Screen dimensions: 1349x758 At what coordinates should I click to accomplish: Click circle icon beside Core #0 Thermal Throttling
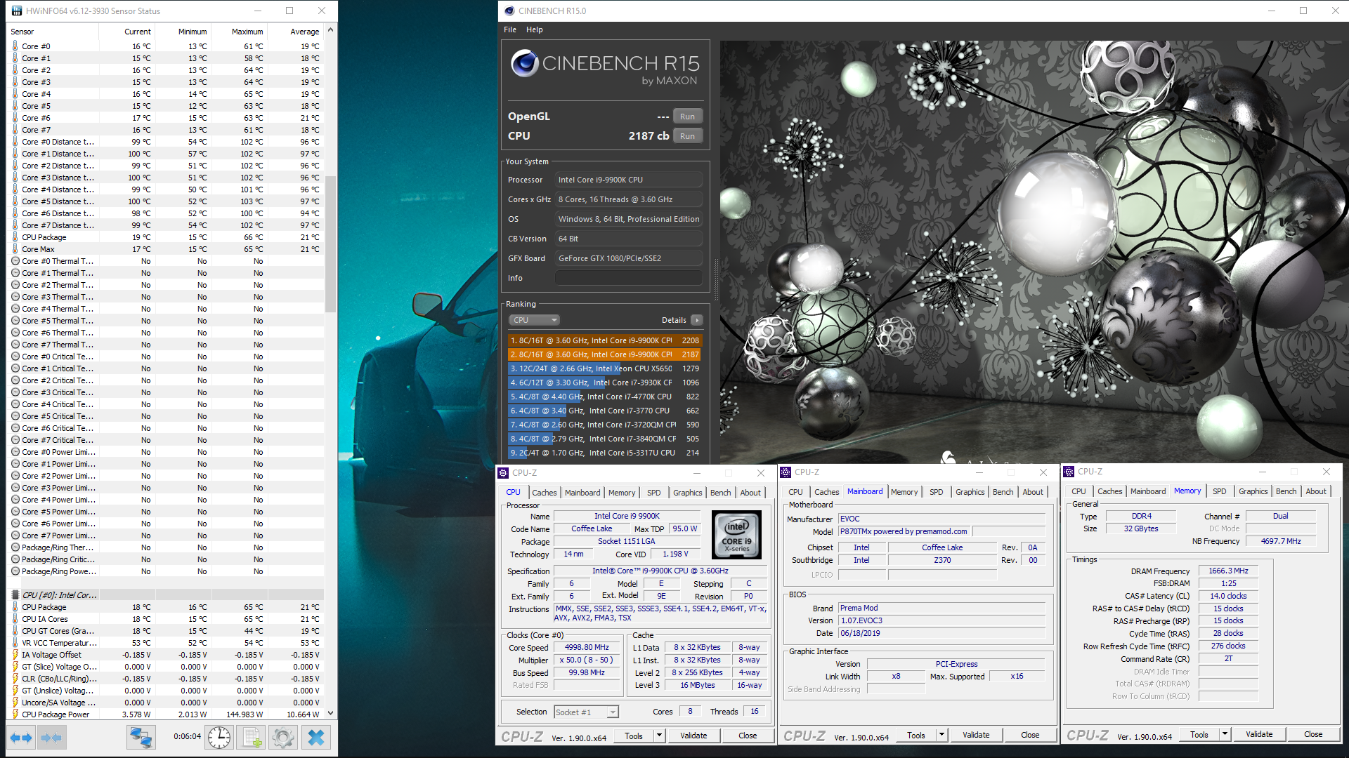(15, 261)
